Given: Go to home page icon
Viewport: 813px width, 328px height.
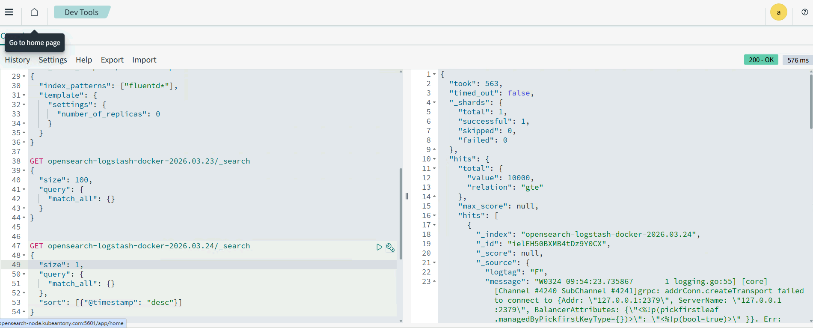Looking at the screenshot, I should tap(34, 12).
